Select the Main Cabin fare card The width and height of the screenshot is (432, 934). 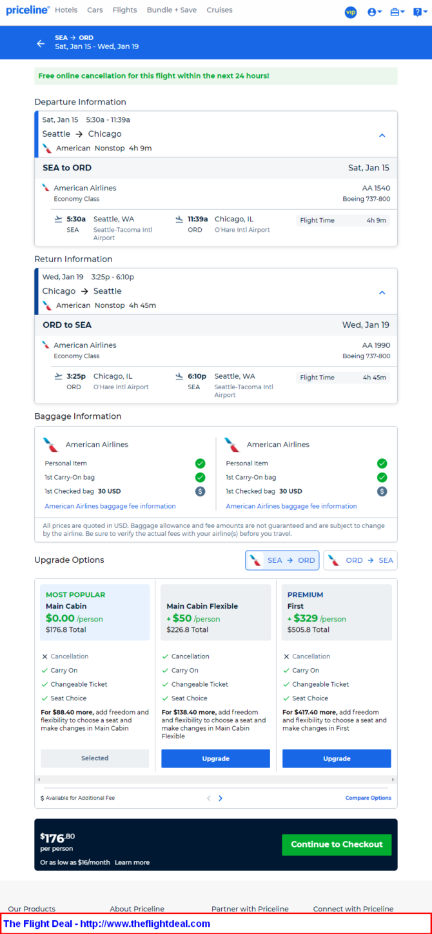(95, 613)
